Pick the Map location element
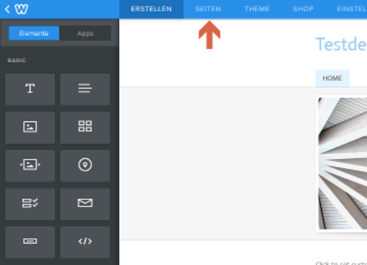The image size is (367, 265). [x=85, y=166]
